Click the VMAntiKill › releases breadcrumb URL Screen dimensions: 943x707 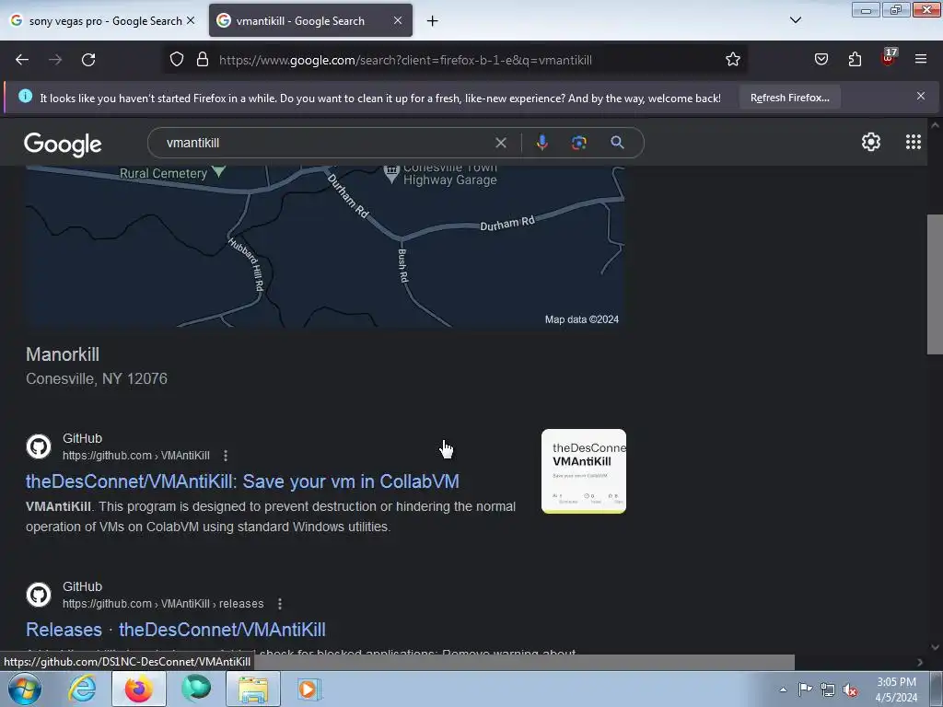coord(163,604)
